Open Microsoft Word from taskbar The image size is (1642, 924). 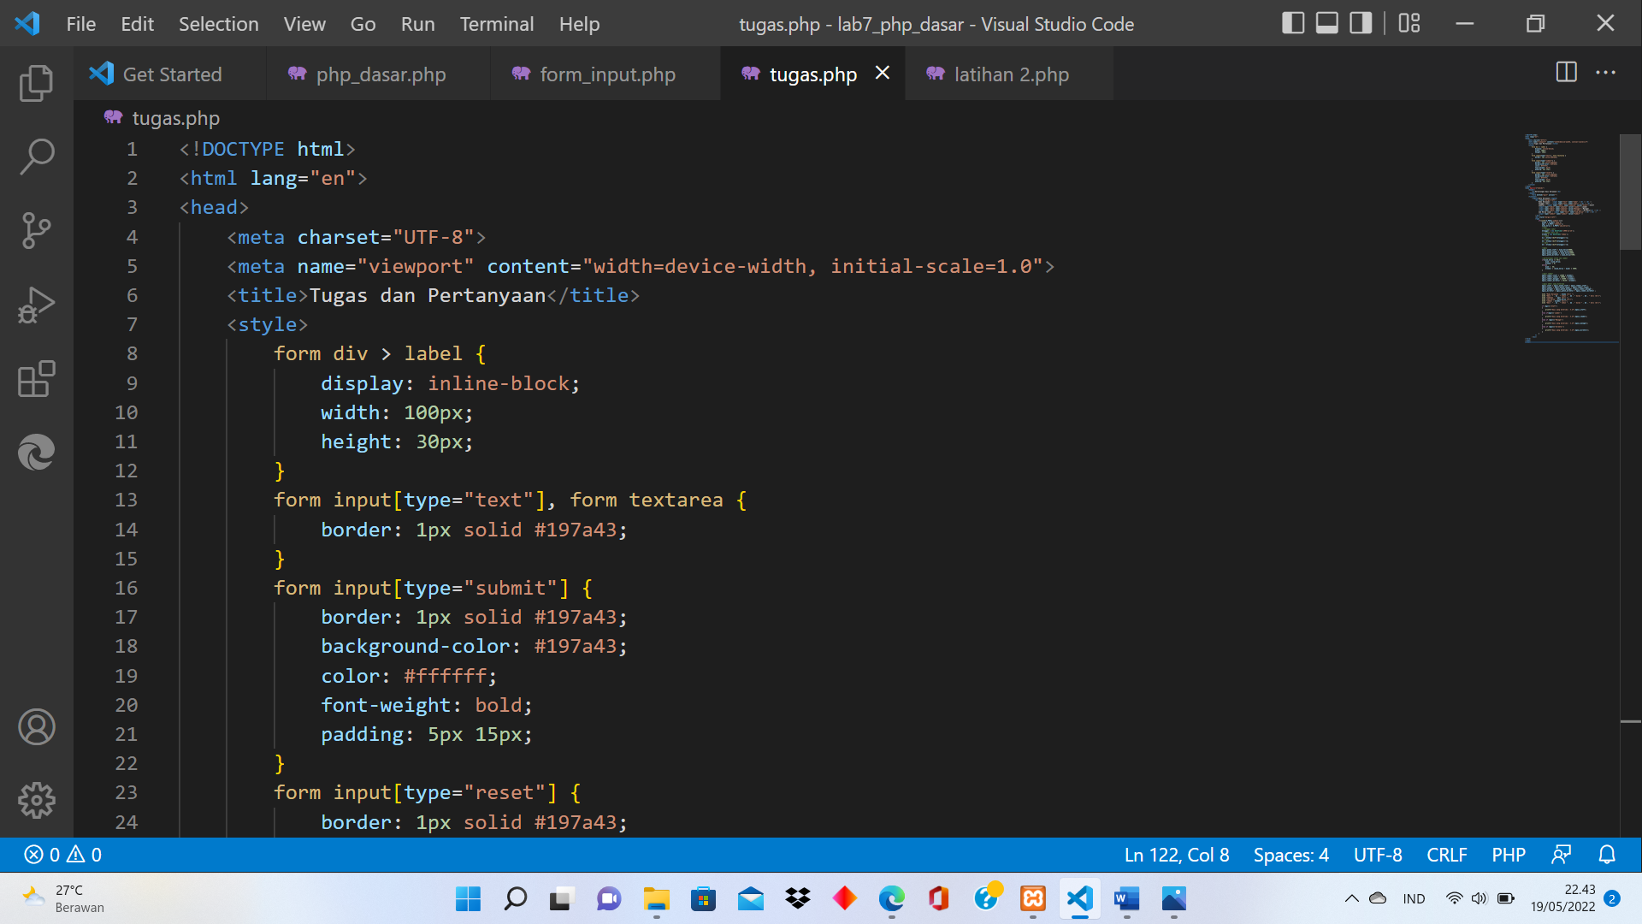click(x=1126, y=898)
